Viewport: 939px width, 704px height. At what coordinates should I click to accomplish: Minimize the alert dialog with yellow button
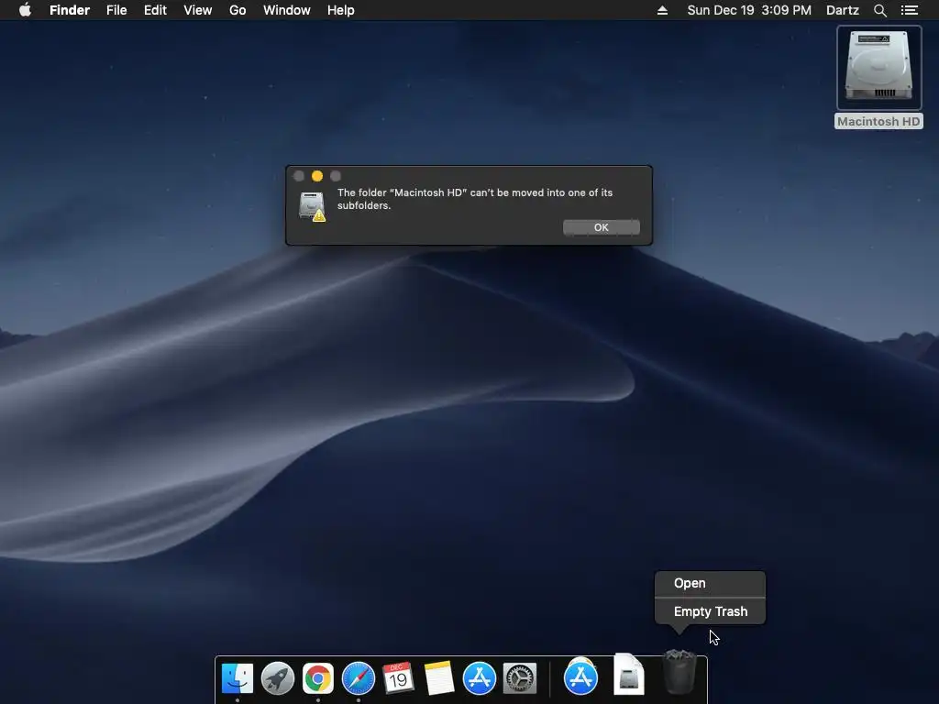pos(317,176)
